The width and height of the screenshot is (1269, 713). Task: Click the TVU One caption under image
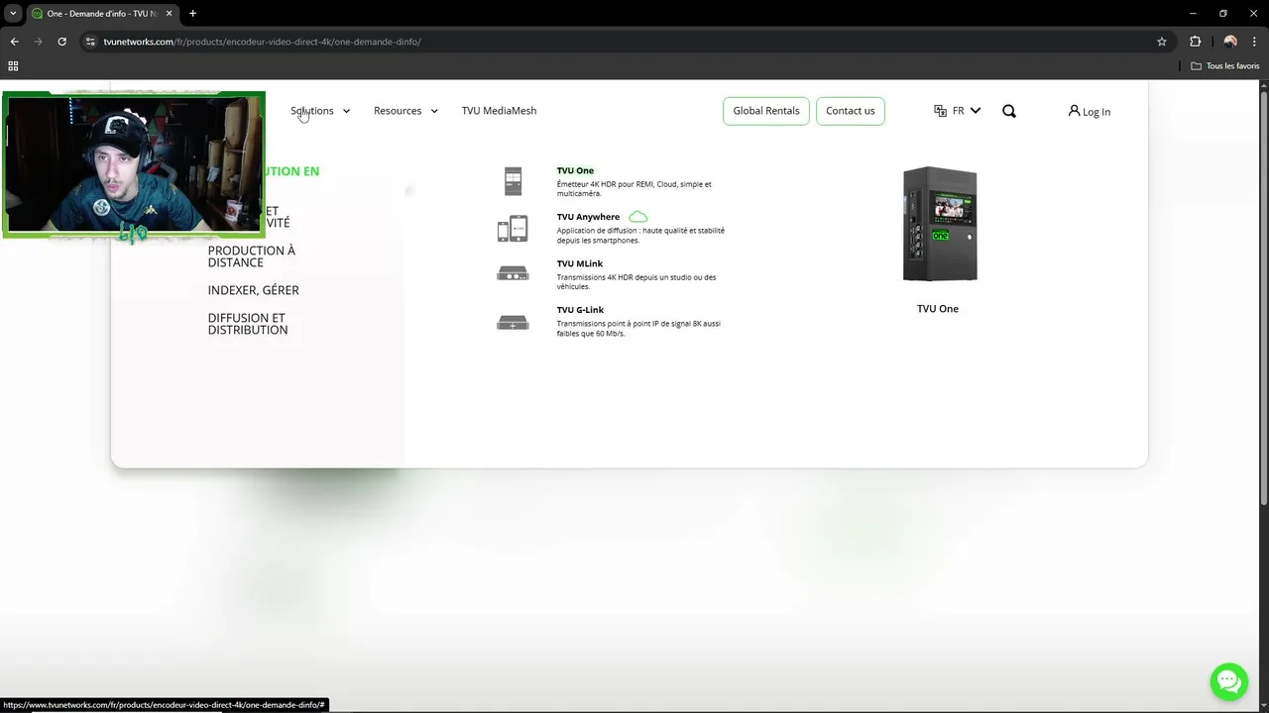click(938, 309)
